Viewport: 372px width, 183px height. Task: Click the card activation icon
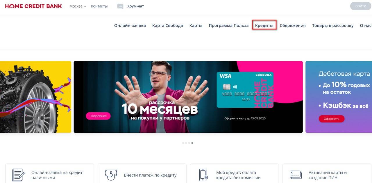click(296, 175)
